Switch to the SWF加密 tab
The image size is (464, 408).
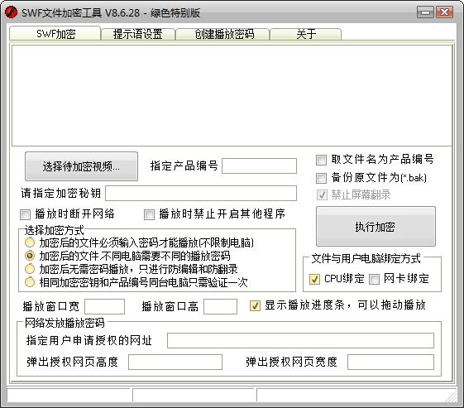55,33
